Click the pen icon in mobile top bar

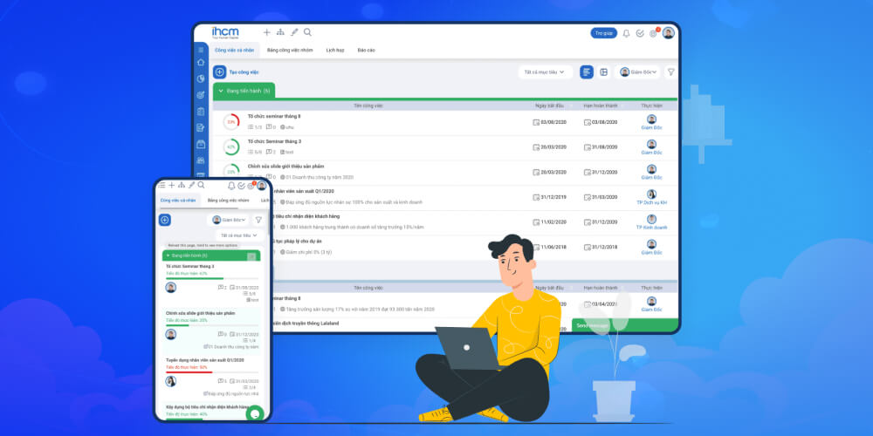click(191, 185)
